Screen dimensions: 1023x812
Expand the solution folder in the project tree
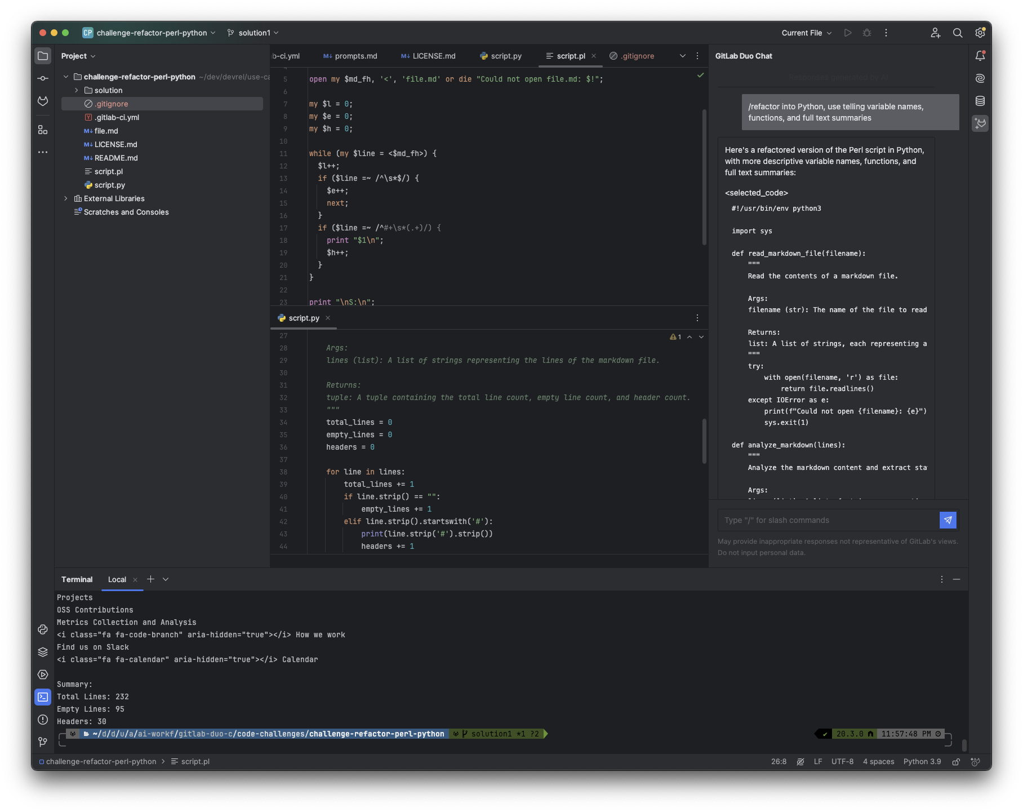coord(77,90)
